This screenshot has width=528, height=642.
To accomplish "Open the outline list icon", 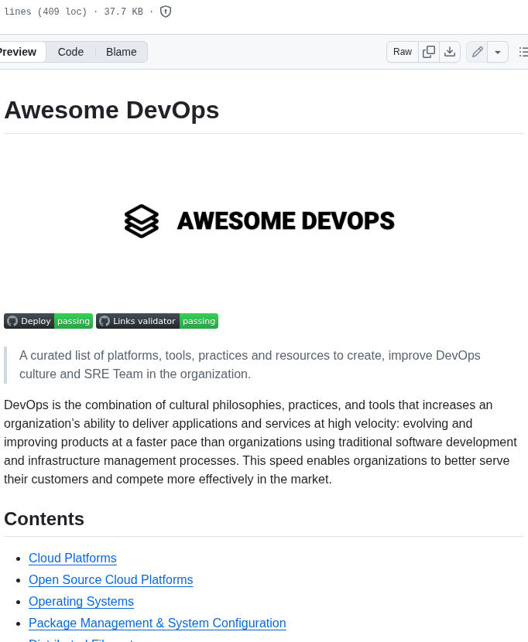I will (x=523, y=52).
